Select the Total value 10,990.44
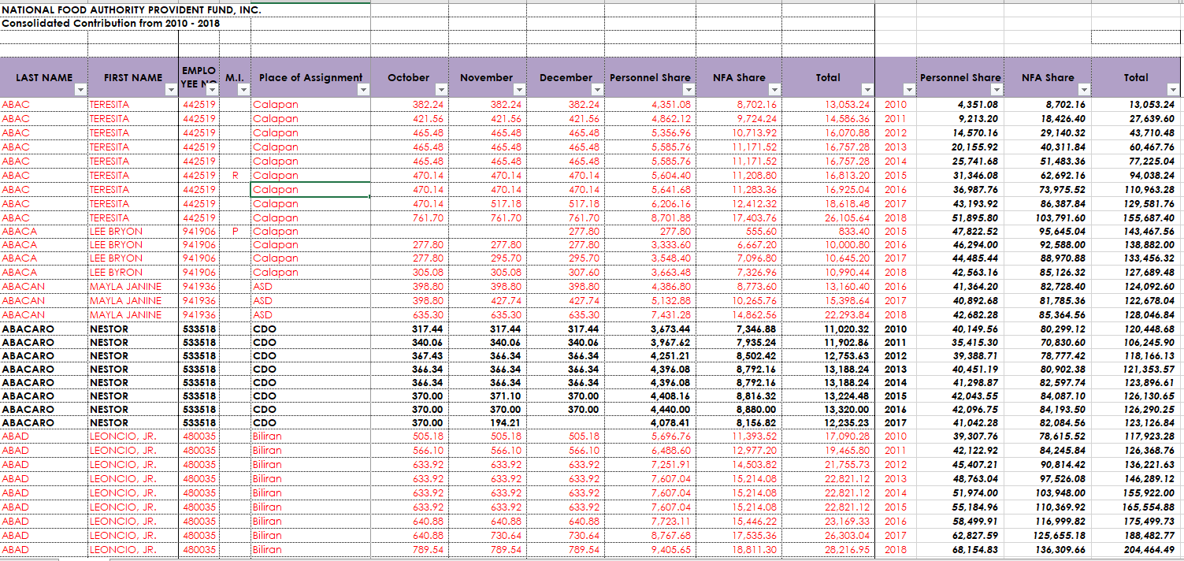This screenshot has height=561, width=1184. click(x=847, y=273)
